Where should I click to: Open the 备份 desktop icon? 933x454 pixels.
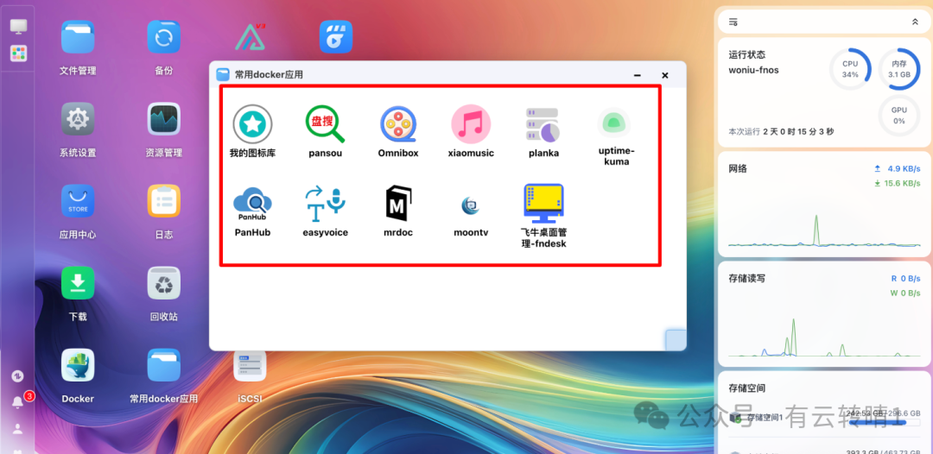point(163,37)
